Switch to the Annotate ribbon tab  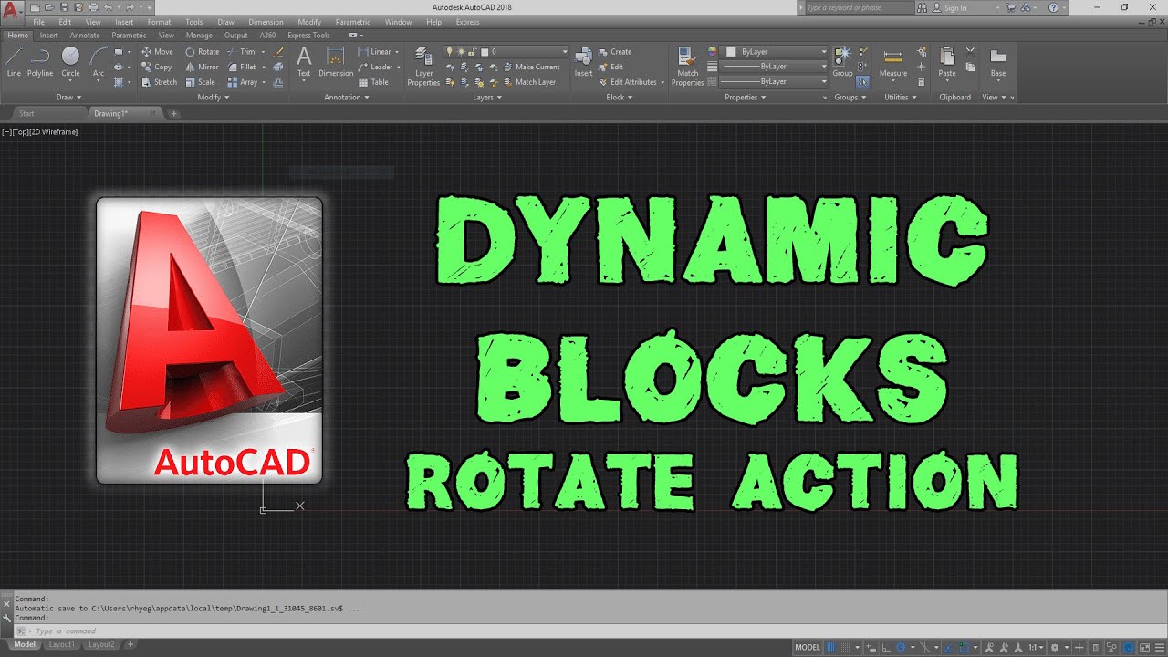click(x=85, y=36)
